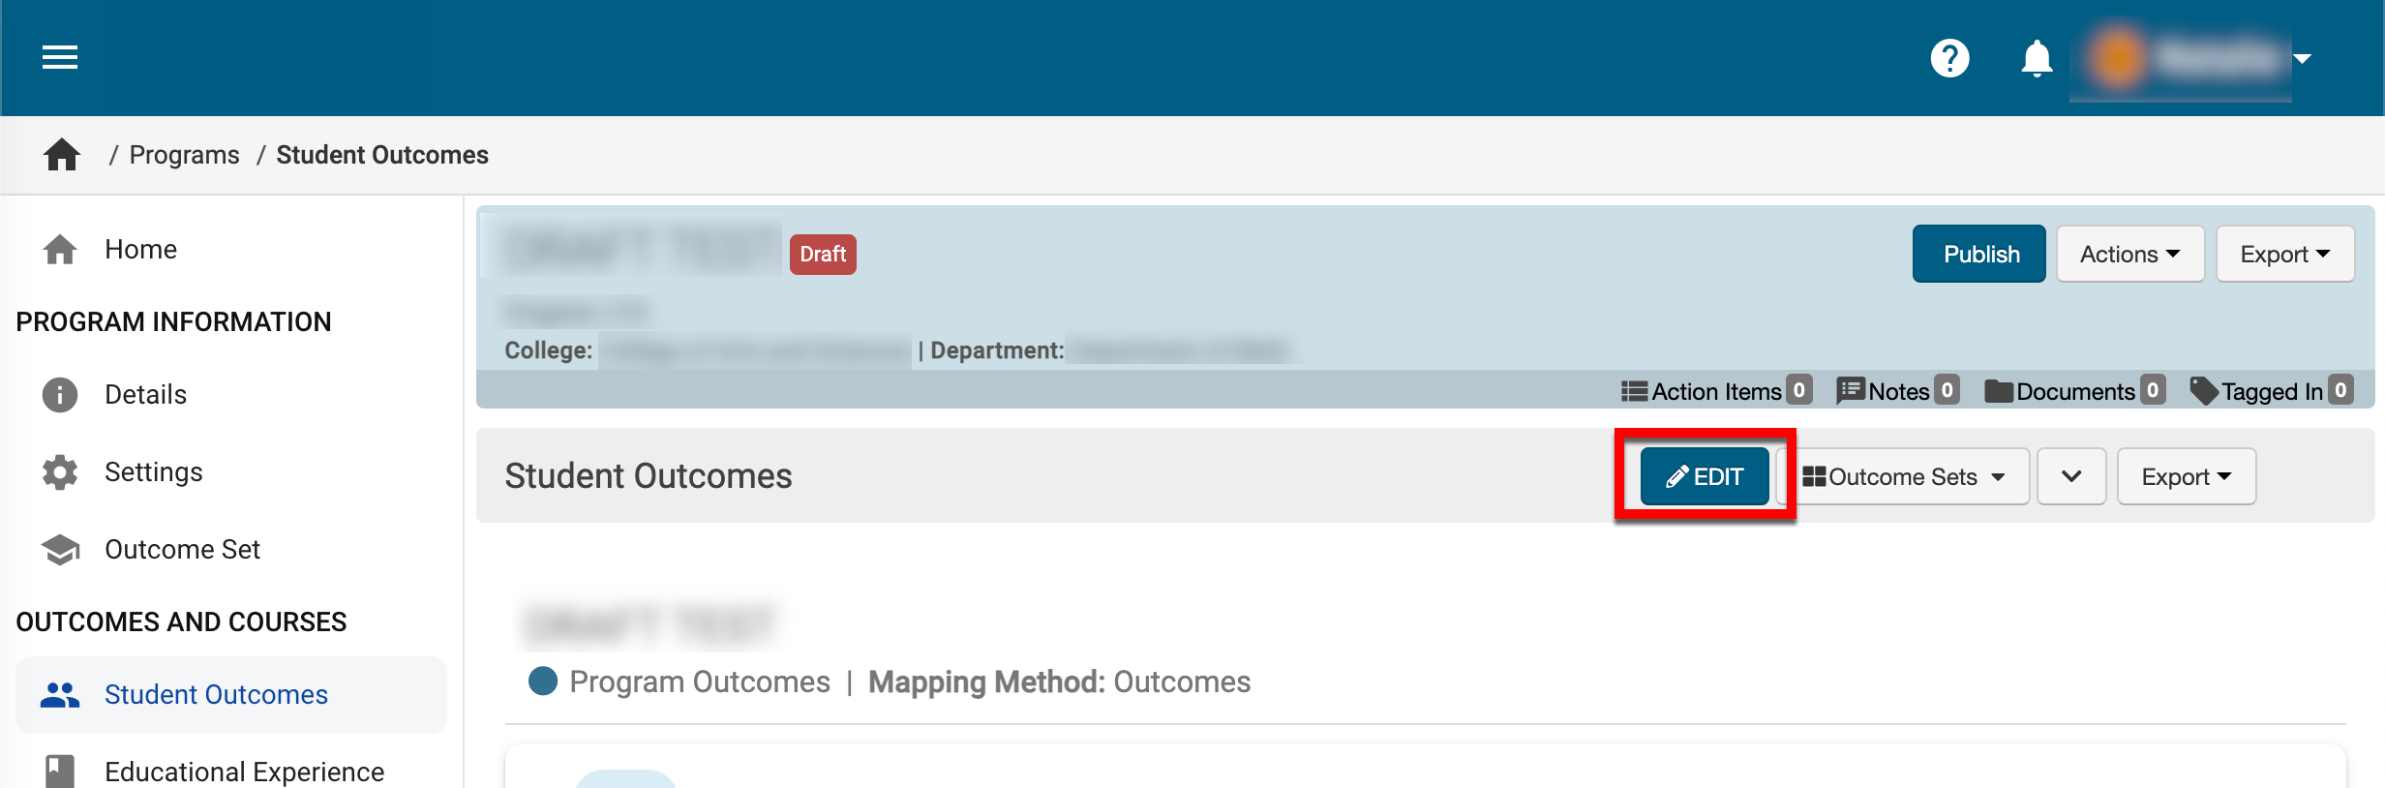Open the Export dropdown in program header
Screen dimensions: 2385x788
tap(2284, 255)
